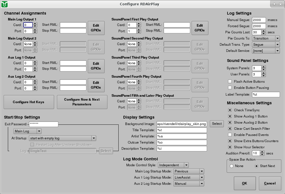
Task: Click the Rivendell logo in the title bar
Action: (5, 4)
